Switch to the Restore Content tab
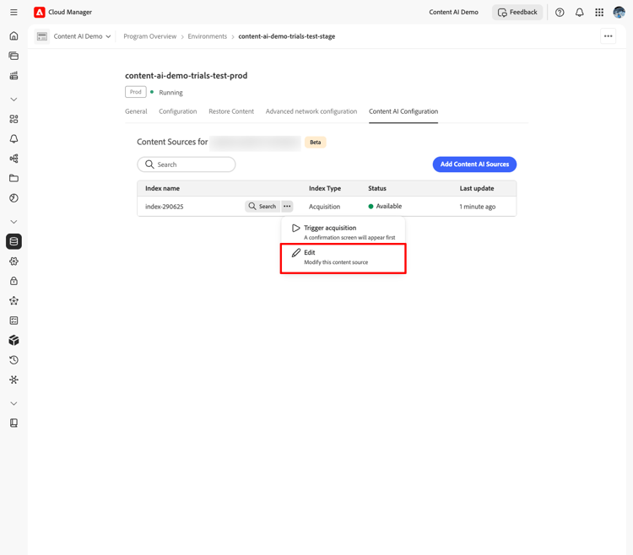This screenshot has height=555, width=633. [x=231, y=111]
